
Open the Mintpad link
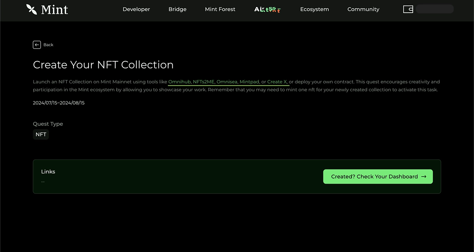coord(250,82)
